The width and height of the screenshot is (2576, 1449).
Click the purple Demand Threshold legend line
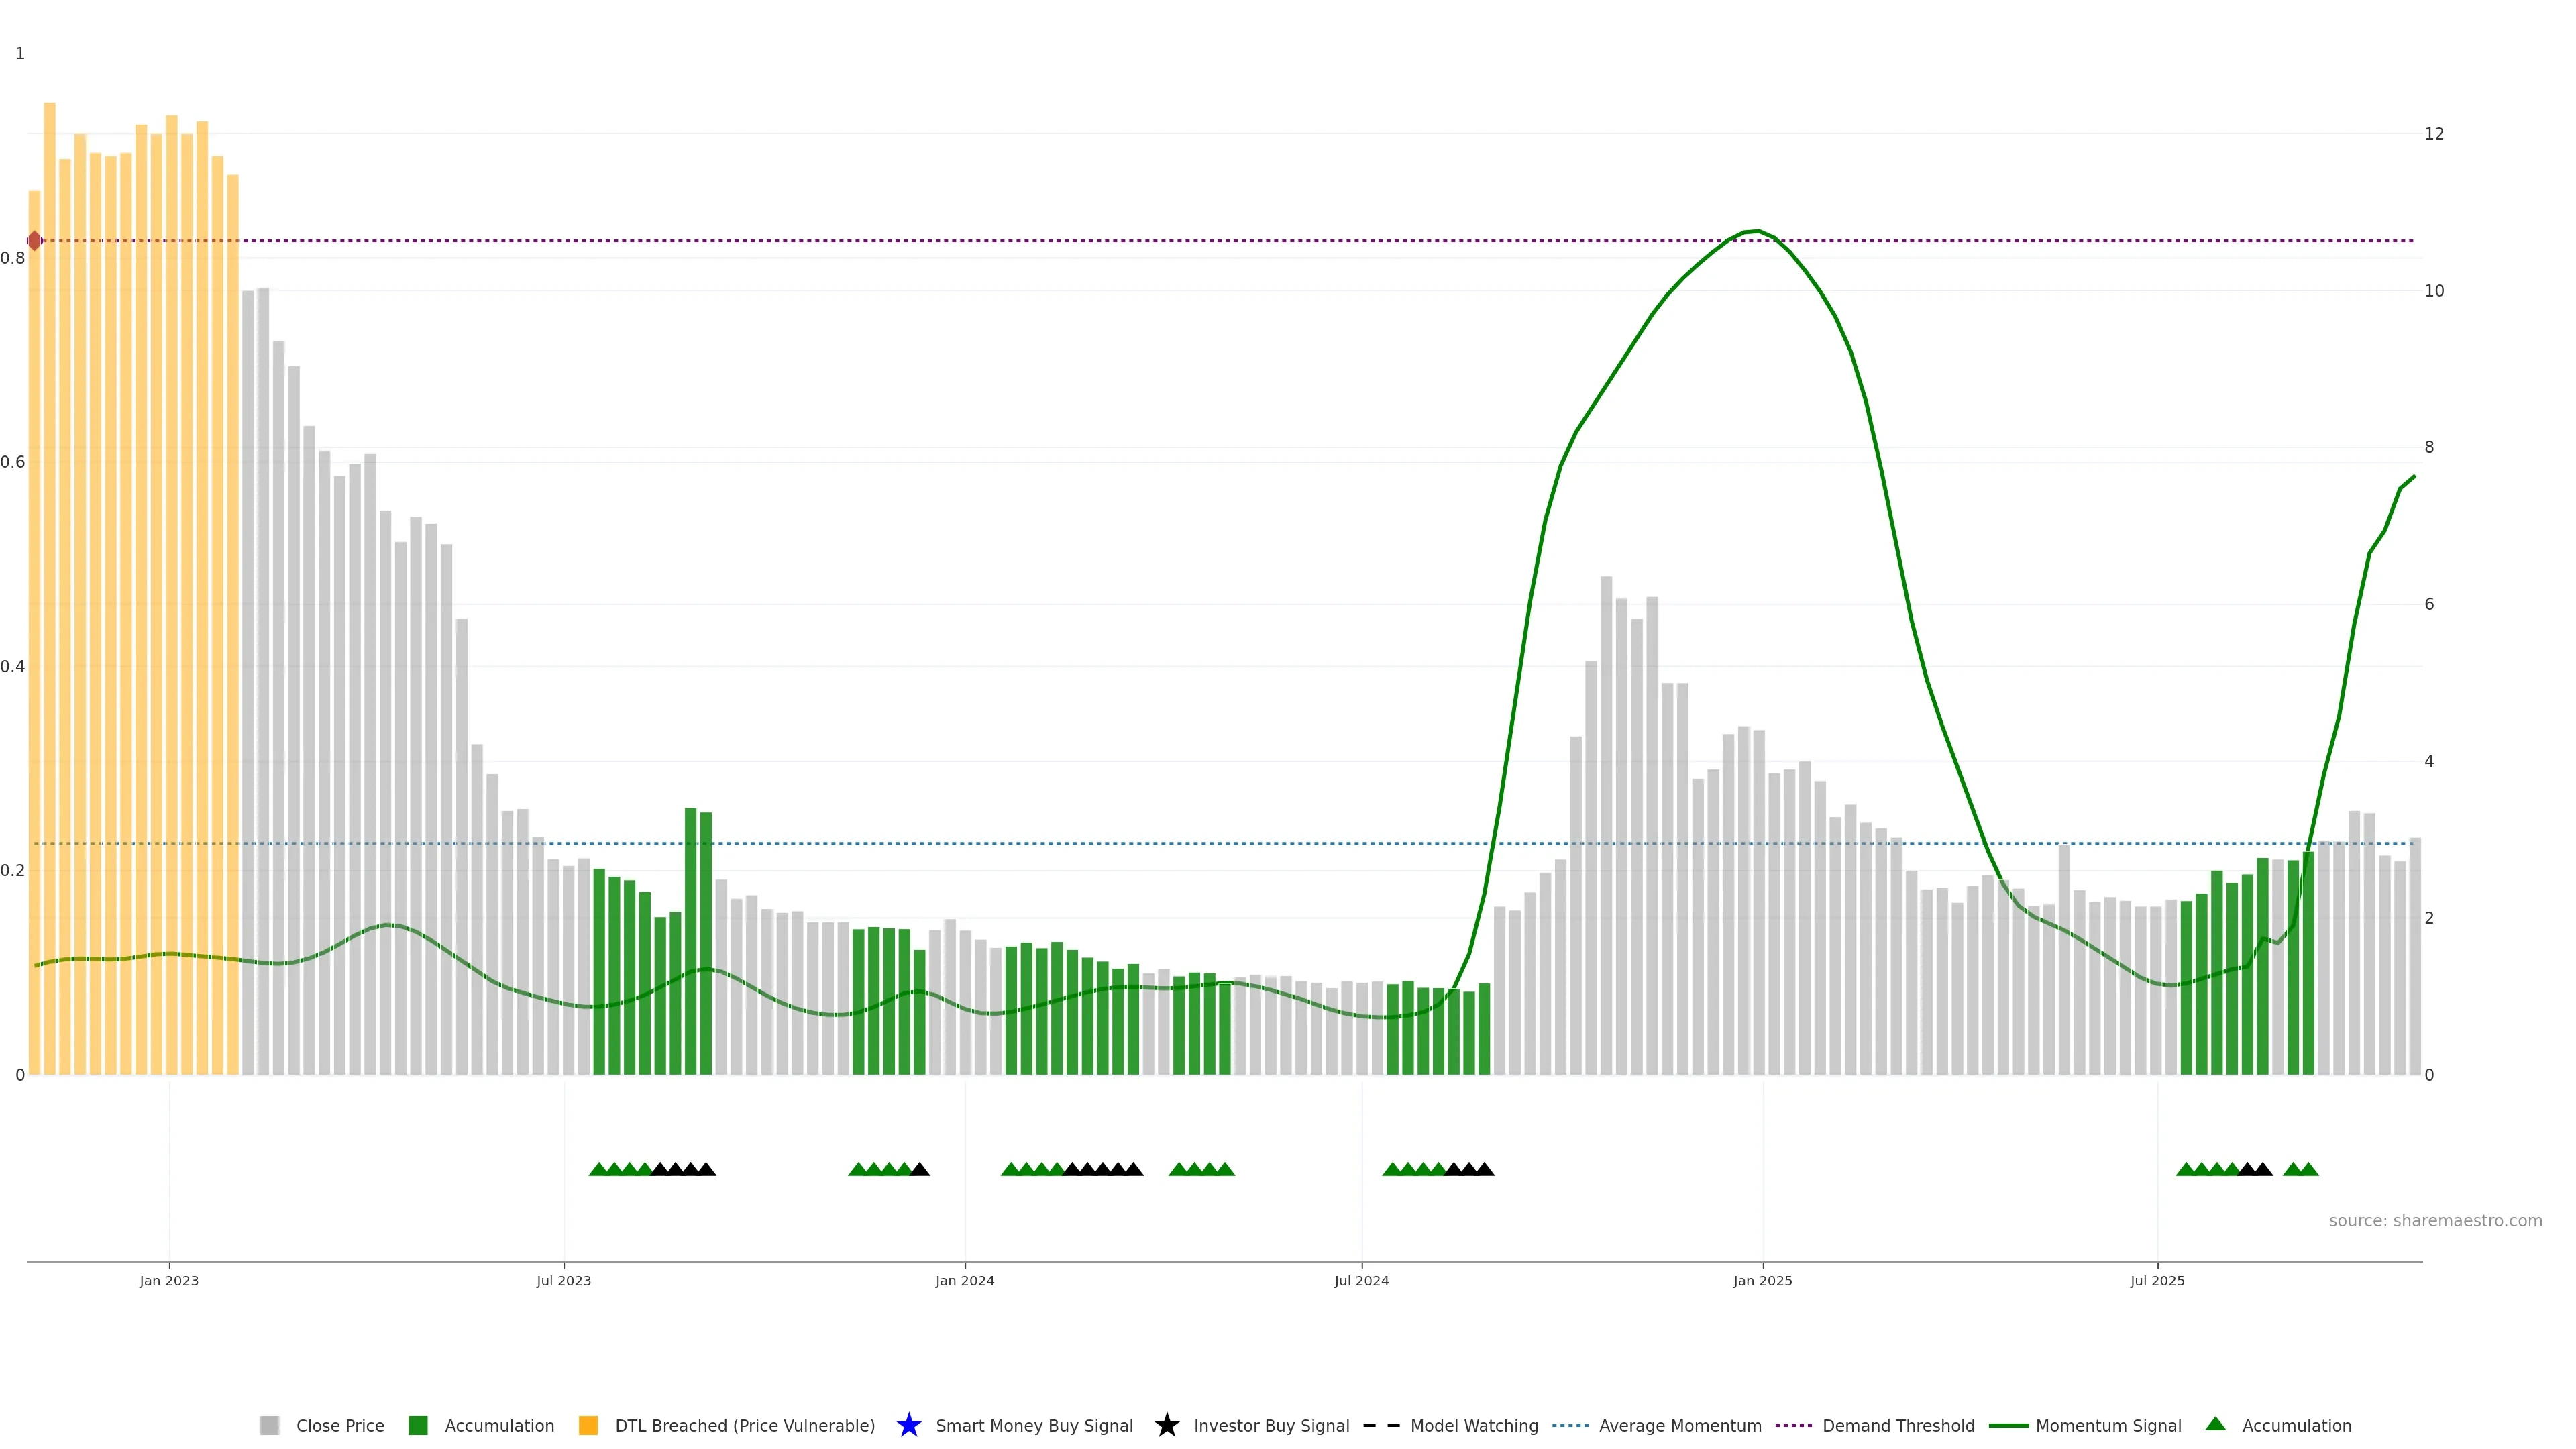[1793, 1425]
